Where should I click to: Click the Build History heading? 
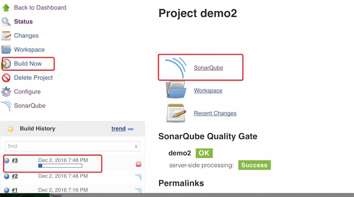click(38, 129)
